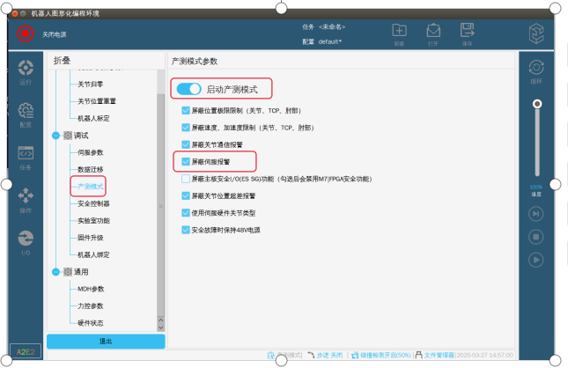Uncheck the 屏蔽伺服报警 checkbox
This screenshot has height=368, width=568.
[185, 161]
